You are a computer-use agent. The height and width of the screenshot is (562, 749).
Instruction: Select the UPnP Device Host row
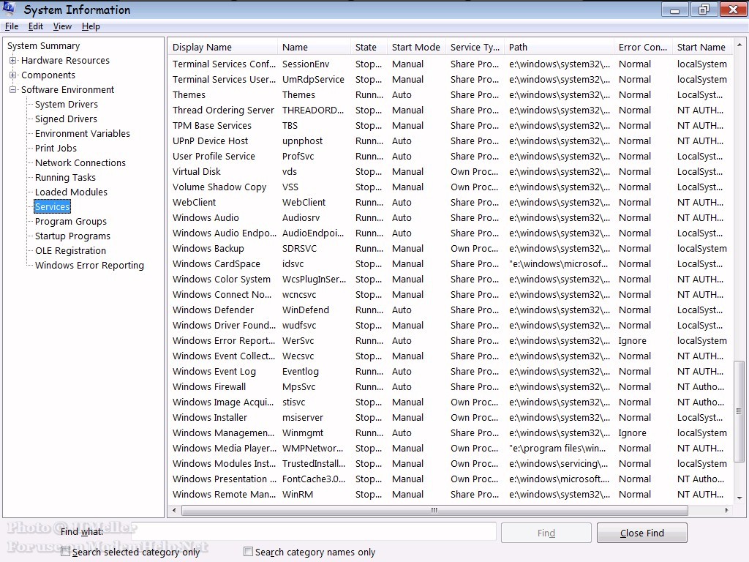pos(450,141)
